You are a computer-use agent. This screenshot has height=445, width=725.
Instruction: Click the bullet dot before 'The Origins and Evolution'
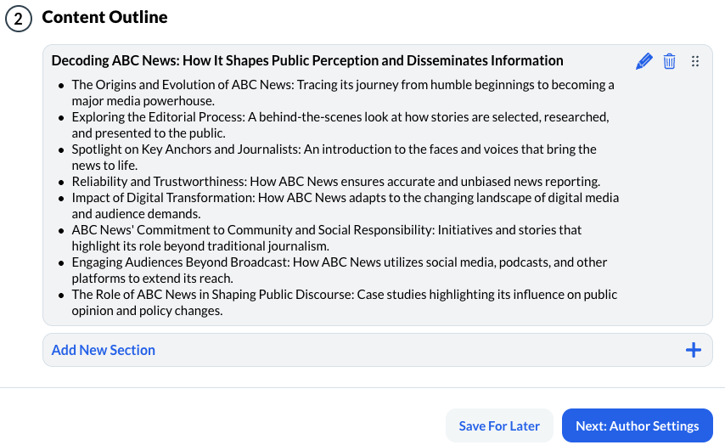pos(61,85)
